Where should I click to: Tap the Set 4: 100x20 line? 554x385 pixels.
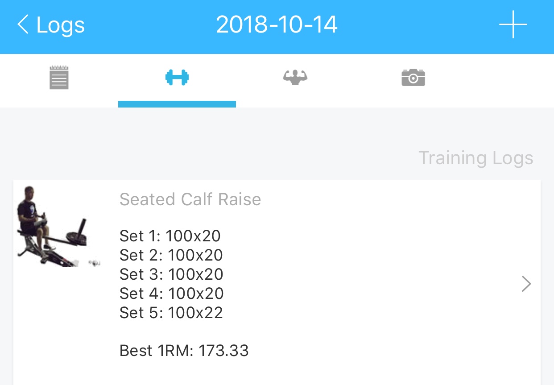pyautogui.click(x=171, y=294)
